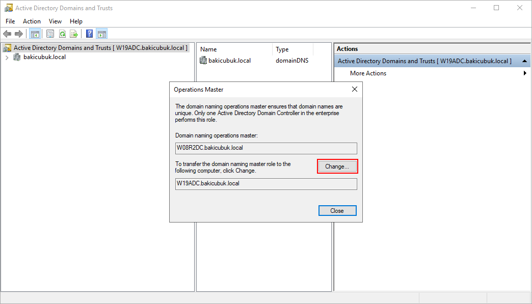Click the W19ADC.bakicubuk.local transfer field
532x304 pixels.
coord(266,184)
